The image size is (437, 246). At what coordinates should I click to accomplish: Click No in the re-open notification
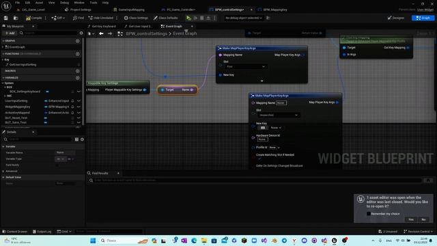(423, 219)
